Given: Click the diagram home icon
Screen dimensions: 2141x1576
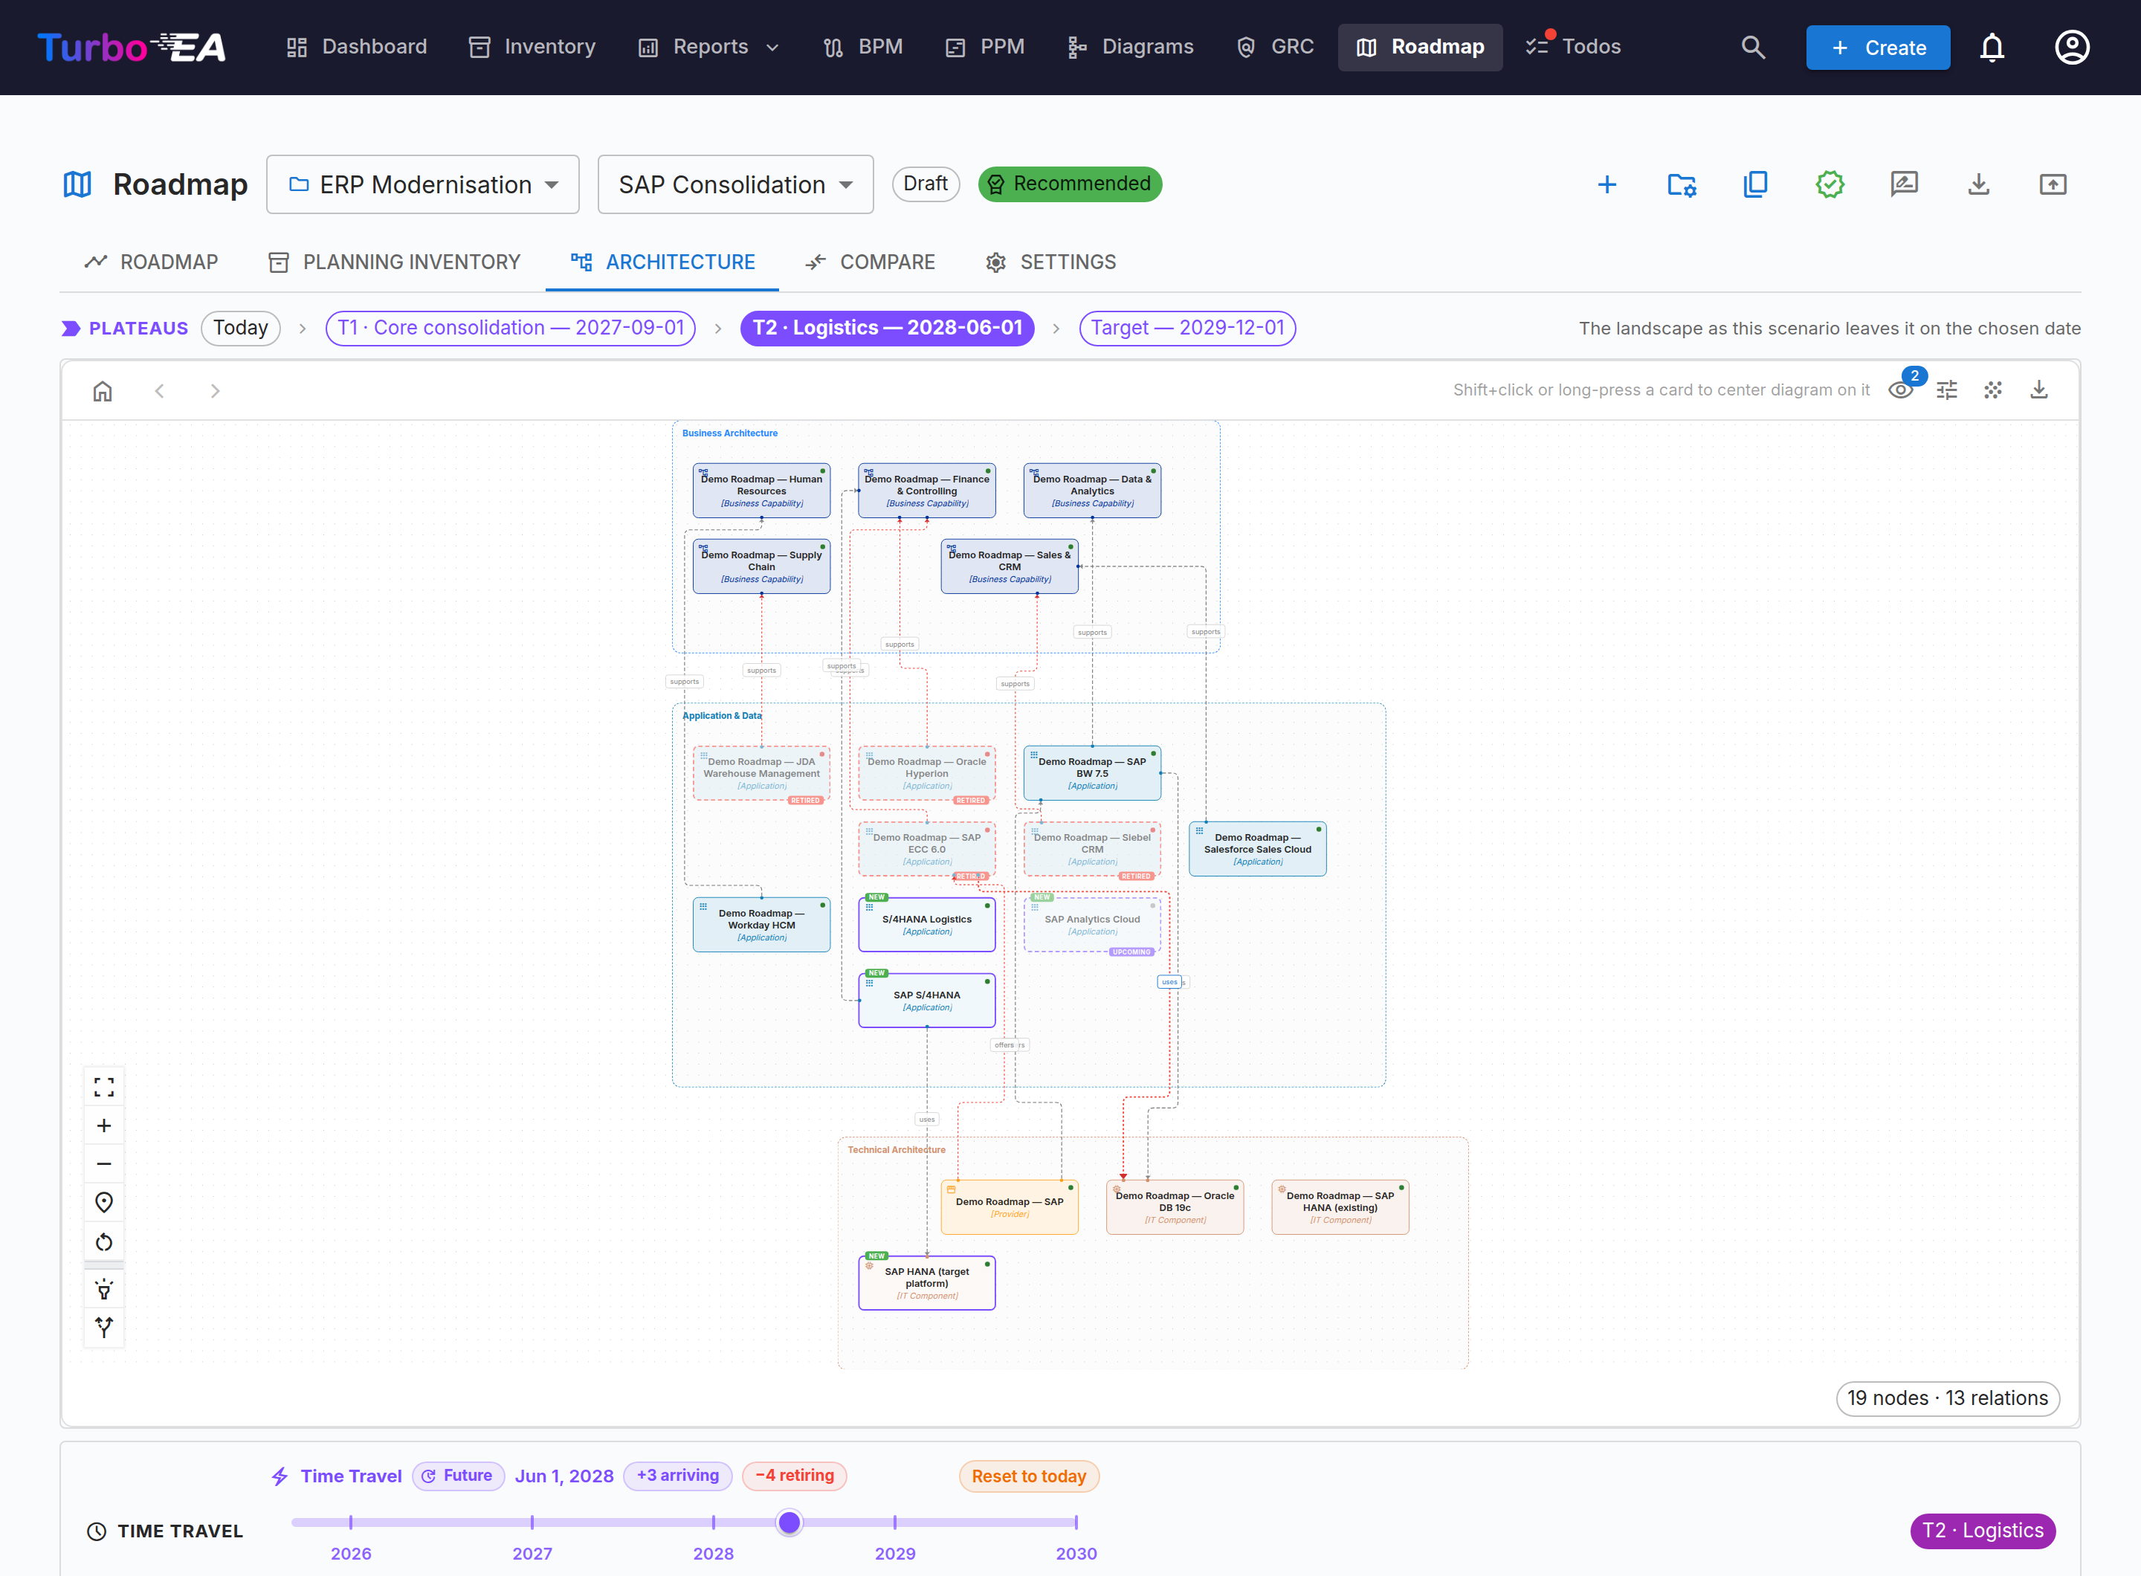Looking at the screenshot, I should (103, 390).
